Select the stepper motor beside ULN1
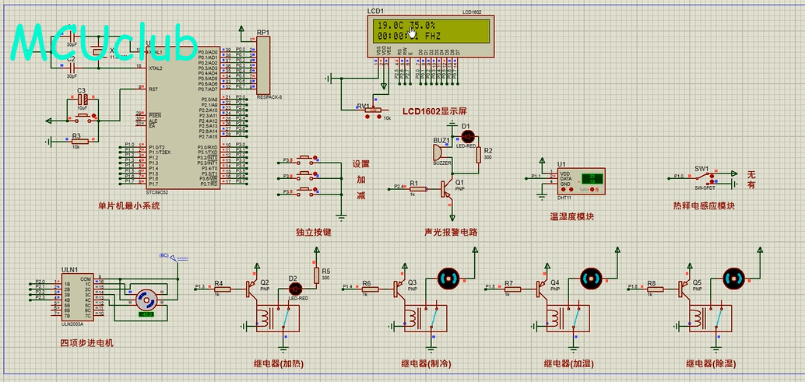The height and width of the screenshot is (382, 805). coord(146,300)
